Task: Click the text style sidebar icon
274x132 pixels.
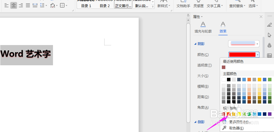Action: 269,45
